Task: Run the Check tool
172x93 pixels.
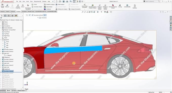Action: pyautogui.click(x=34, y=5)
